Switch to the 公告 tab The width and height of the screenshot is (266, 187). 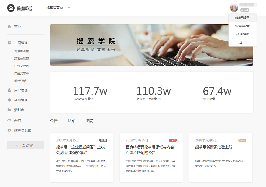coord(54,121)
